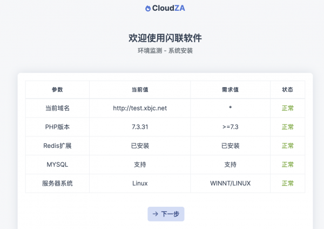This screenshot has height=229, width=324.
Task: Click the Redis扩展 parameter cell
Action: [57, 146]
